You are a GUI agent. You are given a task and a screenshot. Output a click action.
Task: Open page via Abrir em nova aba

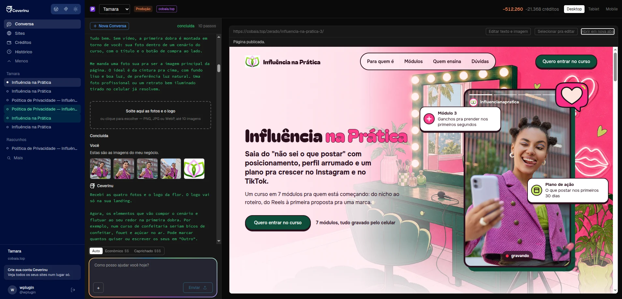click(x=598, y=32)
